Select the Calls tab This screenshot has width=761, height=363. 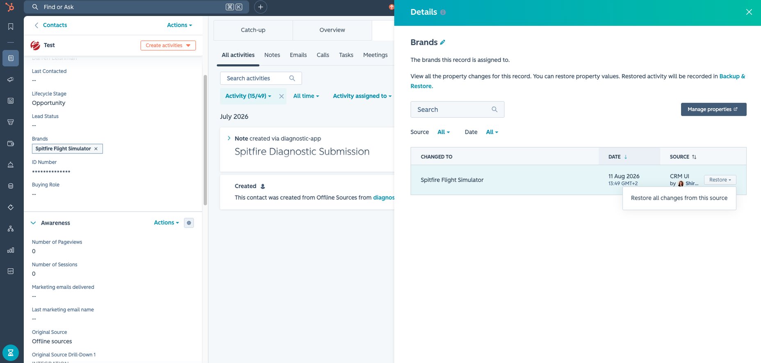click(x=323, y=55)
